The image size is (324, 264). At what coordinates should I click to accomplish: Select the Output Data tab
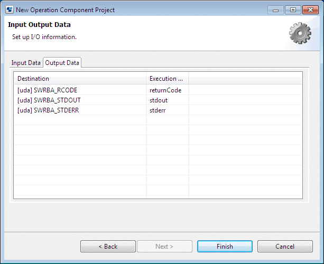click(62, 63)
